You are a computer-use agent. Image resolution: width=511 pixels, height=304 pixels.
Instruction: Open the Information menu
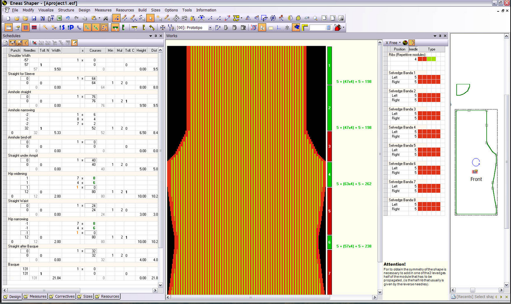[x=206, y=10]
